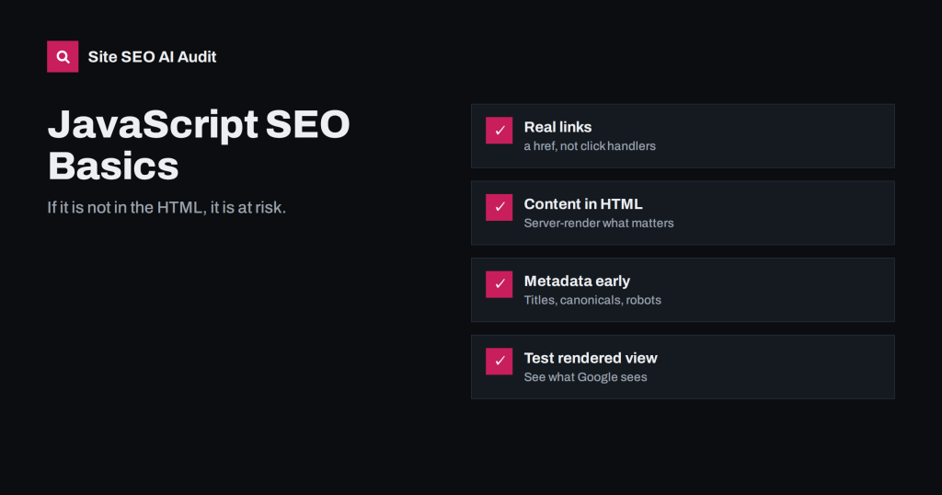942x495 pixels.
Task: Toggle the Metadata early checkmark box
Action: tap(500, 284)
